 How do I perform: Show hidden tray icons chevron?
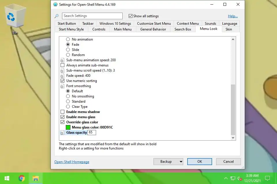click(x=226, y=178)
